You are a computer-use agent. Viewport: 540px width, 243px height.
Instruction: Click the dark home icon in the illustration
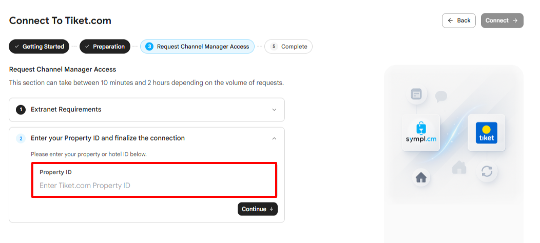[x=421, y=177]
